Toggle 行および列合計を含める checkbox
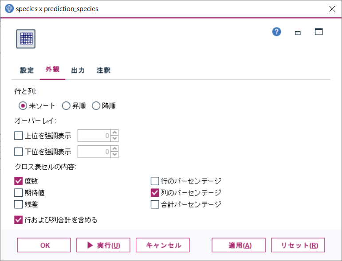The width and height of the screenshot is (342, 261). (18, 220)
